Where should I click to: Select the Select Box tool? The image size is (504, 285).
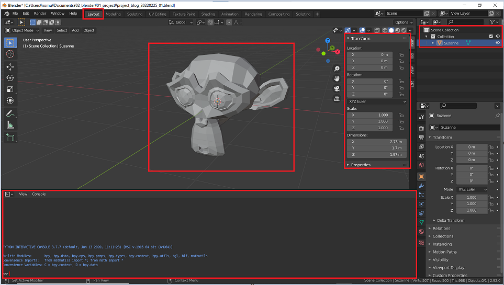click(10, 43)
